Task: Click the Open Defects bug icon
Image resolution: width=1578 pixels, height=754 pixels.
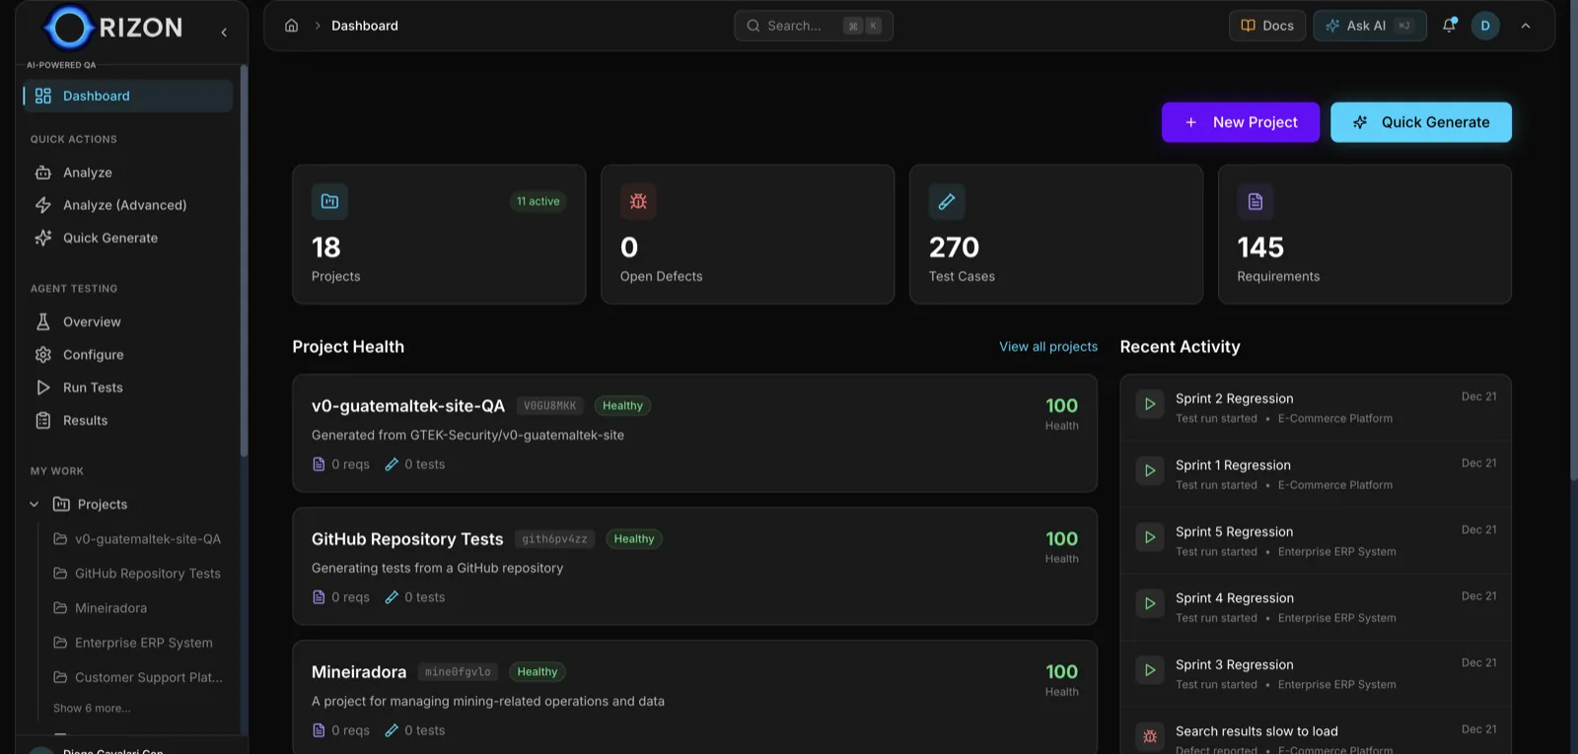Action: click(x=638, y=201)
